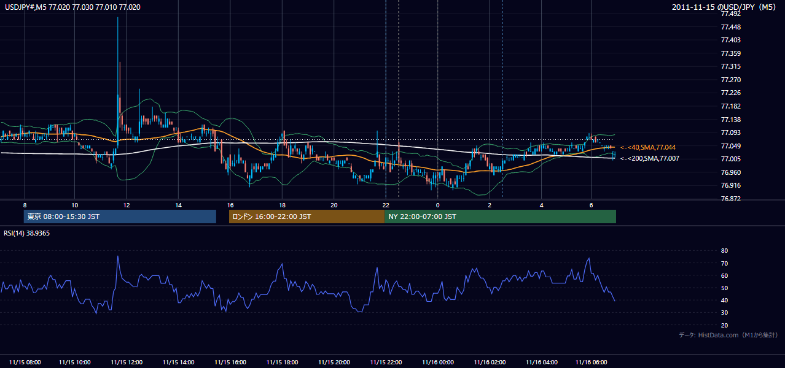Click the RSI(14) 38.9365 indicator label

pos(27,233)
